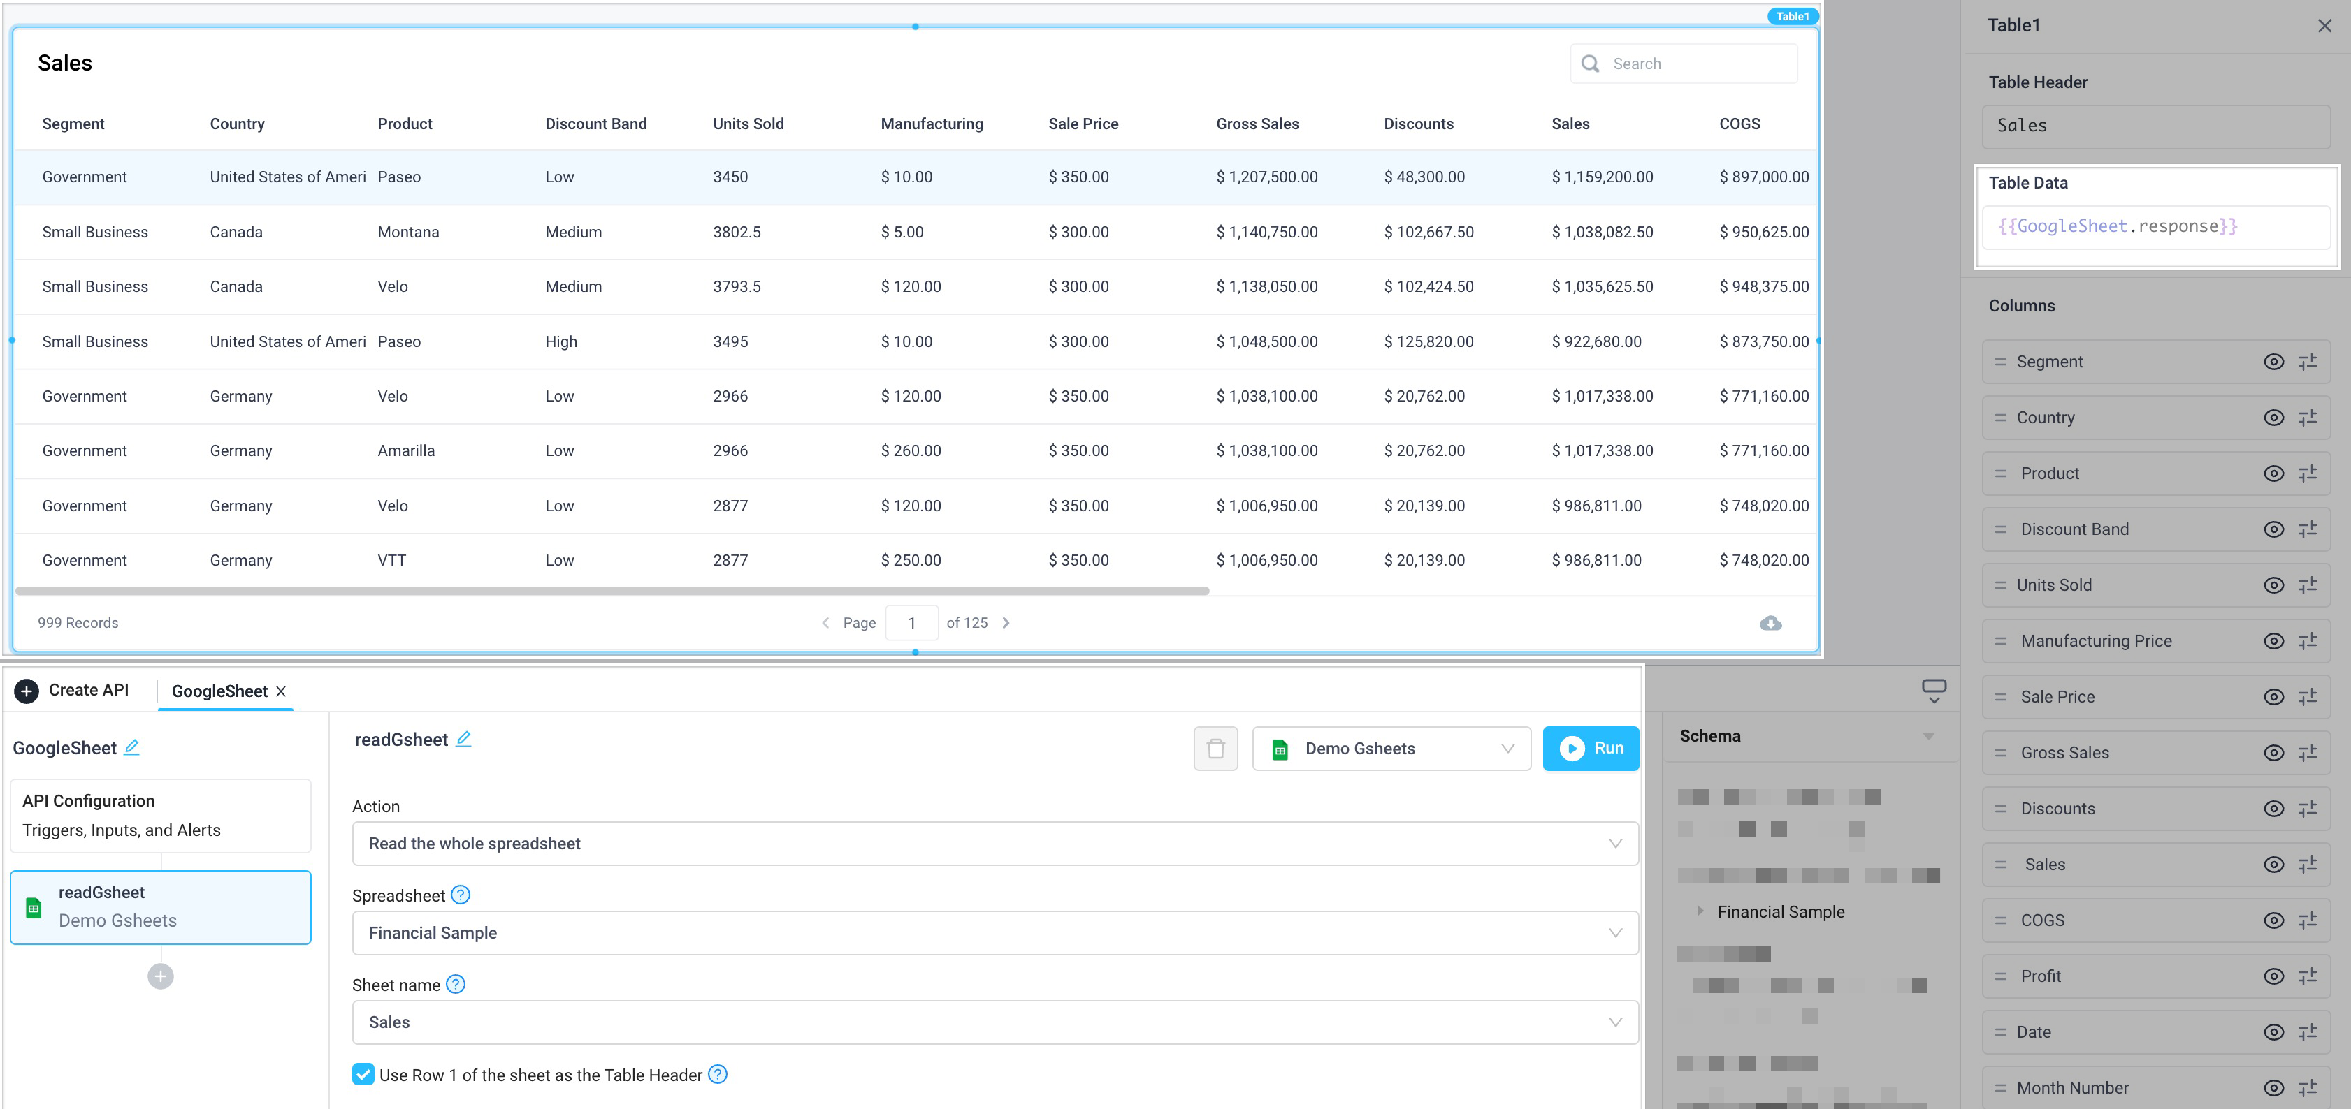This screenshot has height=1109, width=2351.
Task: Hide the Country column using its eye toggle
Action: click(x=2273, y=417)
